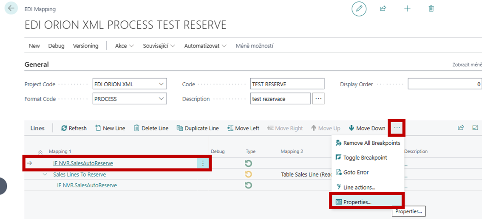
Task: Click Move Down in Lines toolbar
Action: click(366, 128)
